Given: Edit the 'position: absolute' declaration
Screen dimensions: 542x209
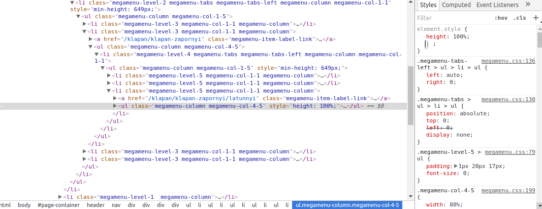Looking at the screenshot, I should (458, 114).
